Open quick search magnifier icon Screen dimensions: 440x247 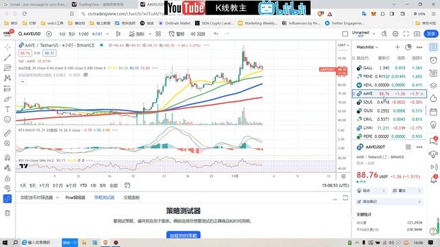point(384,34)
